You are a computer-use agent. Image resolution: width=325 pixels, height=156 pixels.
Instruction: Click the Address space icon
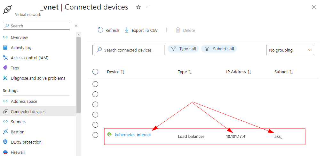point(5,101)
